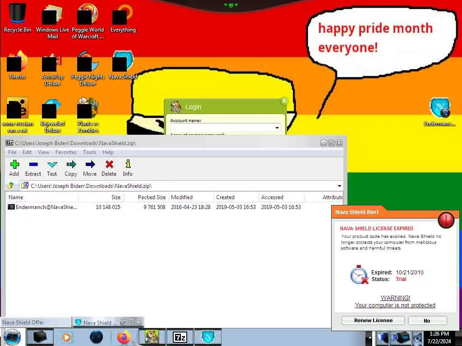Select the Endermanch desktop icon on the right
This screenshot has width=462, height=346.
pyautogui.click(x=439, y=112)
